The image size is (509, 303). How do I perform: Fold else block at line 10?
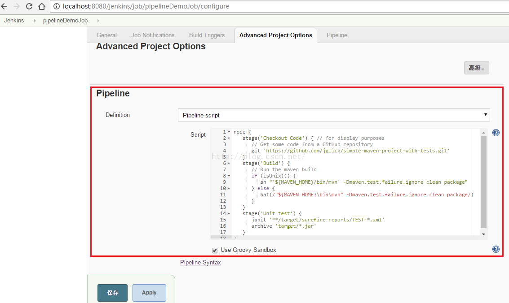(x=229, y=188)
